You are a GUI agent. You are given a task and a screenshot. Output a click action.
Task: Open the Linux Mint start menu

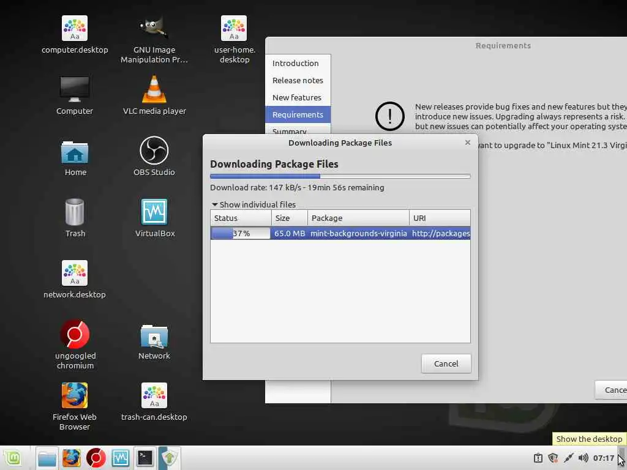coord(13,458)
